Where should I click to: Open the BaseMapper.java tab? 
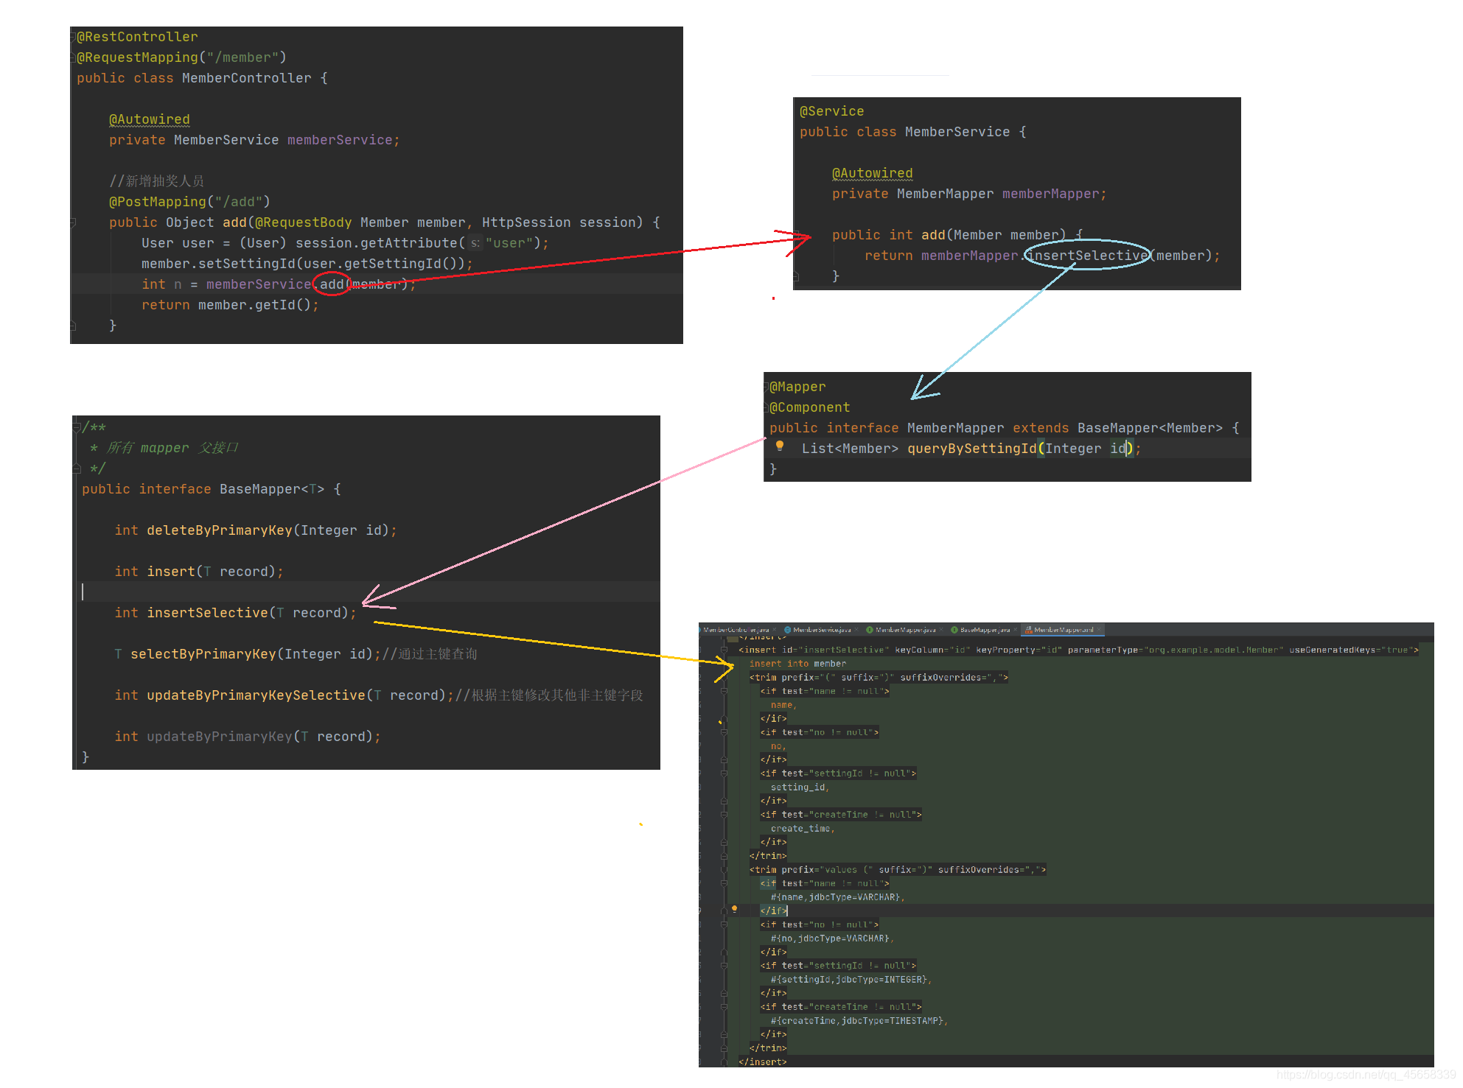(x=985, y=630)
